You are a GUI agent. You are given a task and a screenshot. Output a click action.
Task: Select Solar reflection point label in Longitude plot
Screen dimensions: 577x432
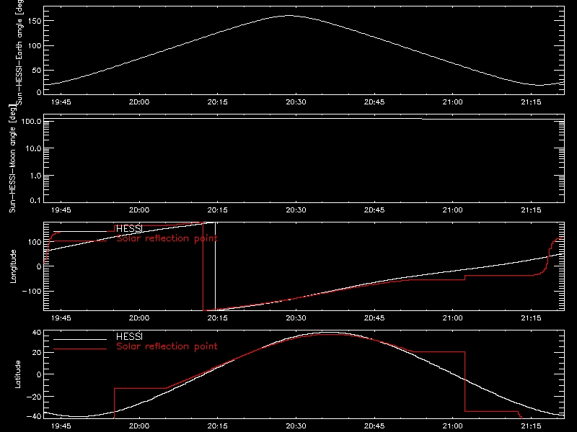[x=167, y=238]
